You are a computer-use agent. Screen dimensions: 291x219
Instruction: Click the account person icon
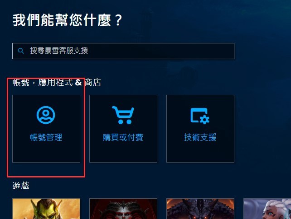(46, 115)
